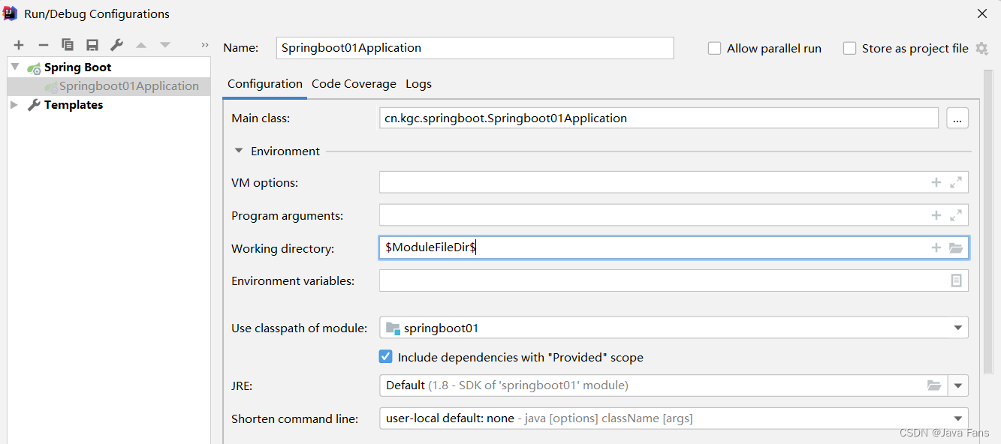Switch to the Code Coverage tab

354,84
